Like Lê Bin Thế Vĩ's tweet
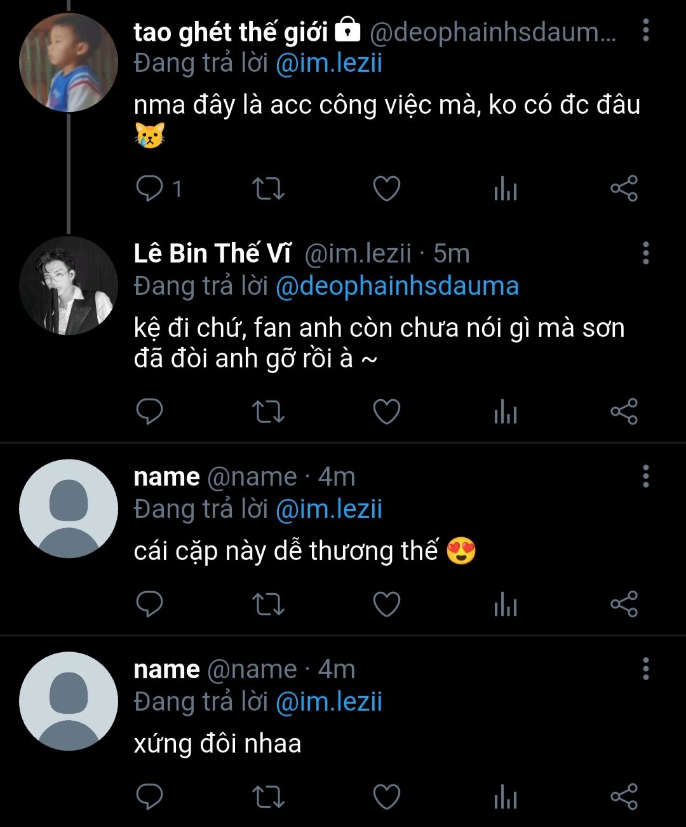 coord(386,412)
